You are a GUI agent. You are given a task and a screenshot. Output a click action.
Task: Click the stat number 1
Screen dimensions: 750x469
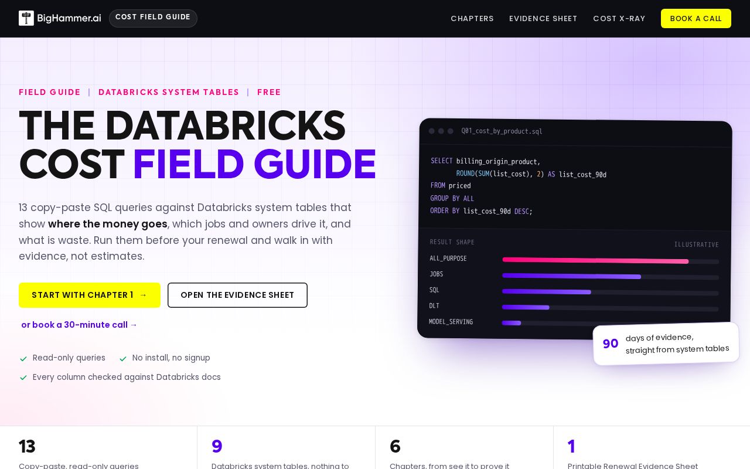[571, 447]
